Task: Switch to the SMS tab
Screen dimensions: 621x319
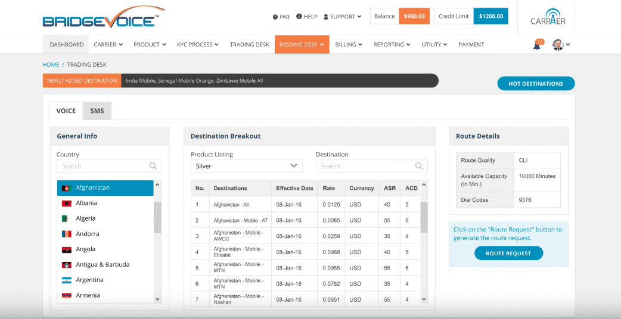Action: (97, 111)
